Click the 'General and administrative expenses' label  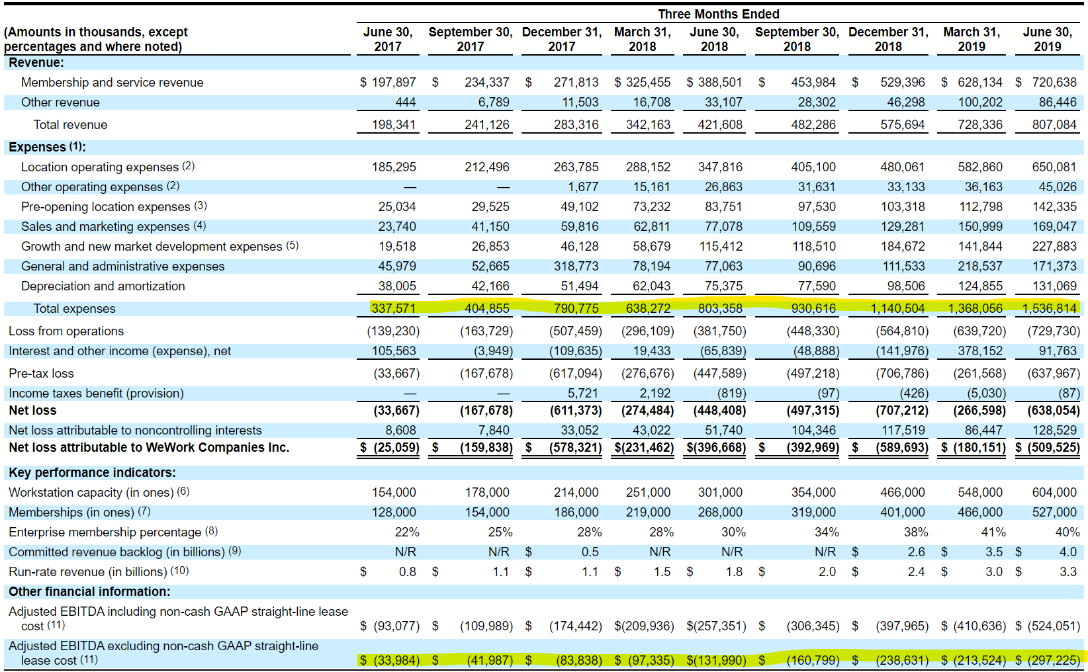click(x=123, y=267)
